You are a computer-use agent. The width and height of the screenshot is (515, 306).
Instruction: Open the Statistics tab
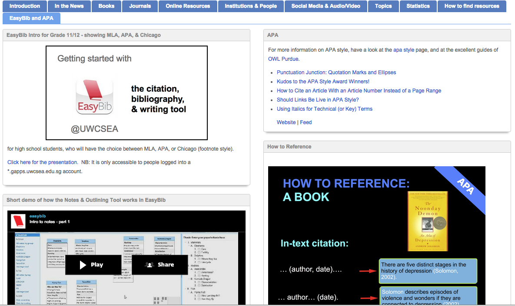(418, 6)
